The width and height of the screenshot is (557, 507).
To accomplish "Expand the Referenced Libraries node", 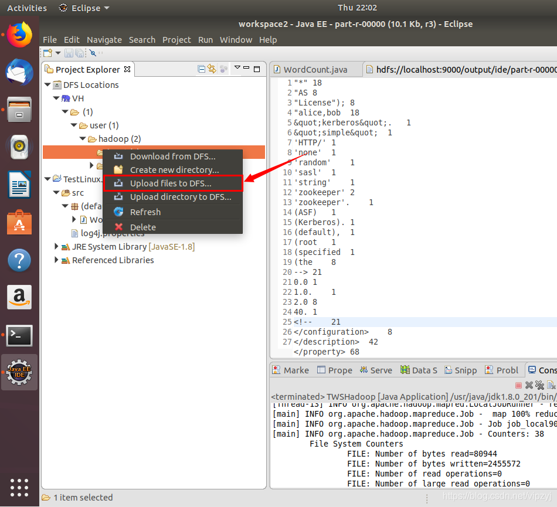I will pyautogui.click(x=56, y=260).
